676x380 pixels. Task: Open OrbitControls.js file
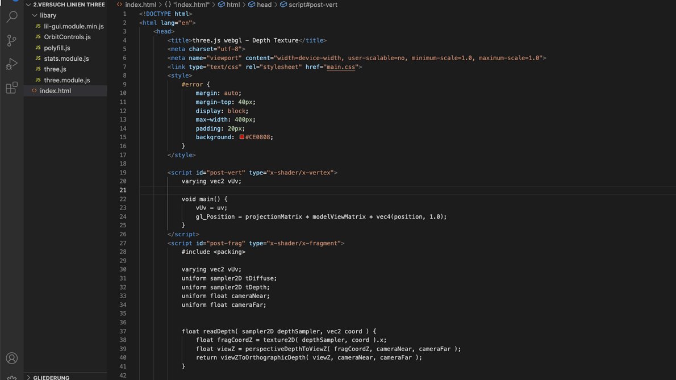click(67, 37)
